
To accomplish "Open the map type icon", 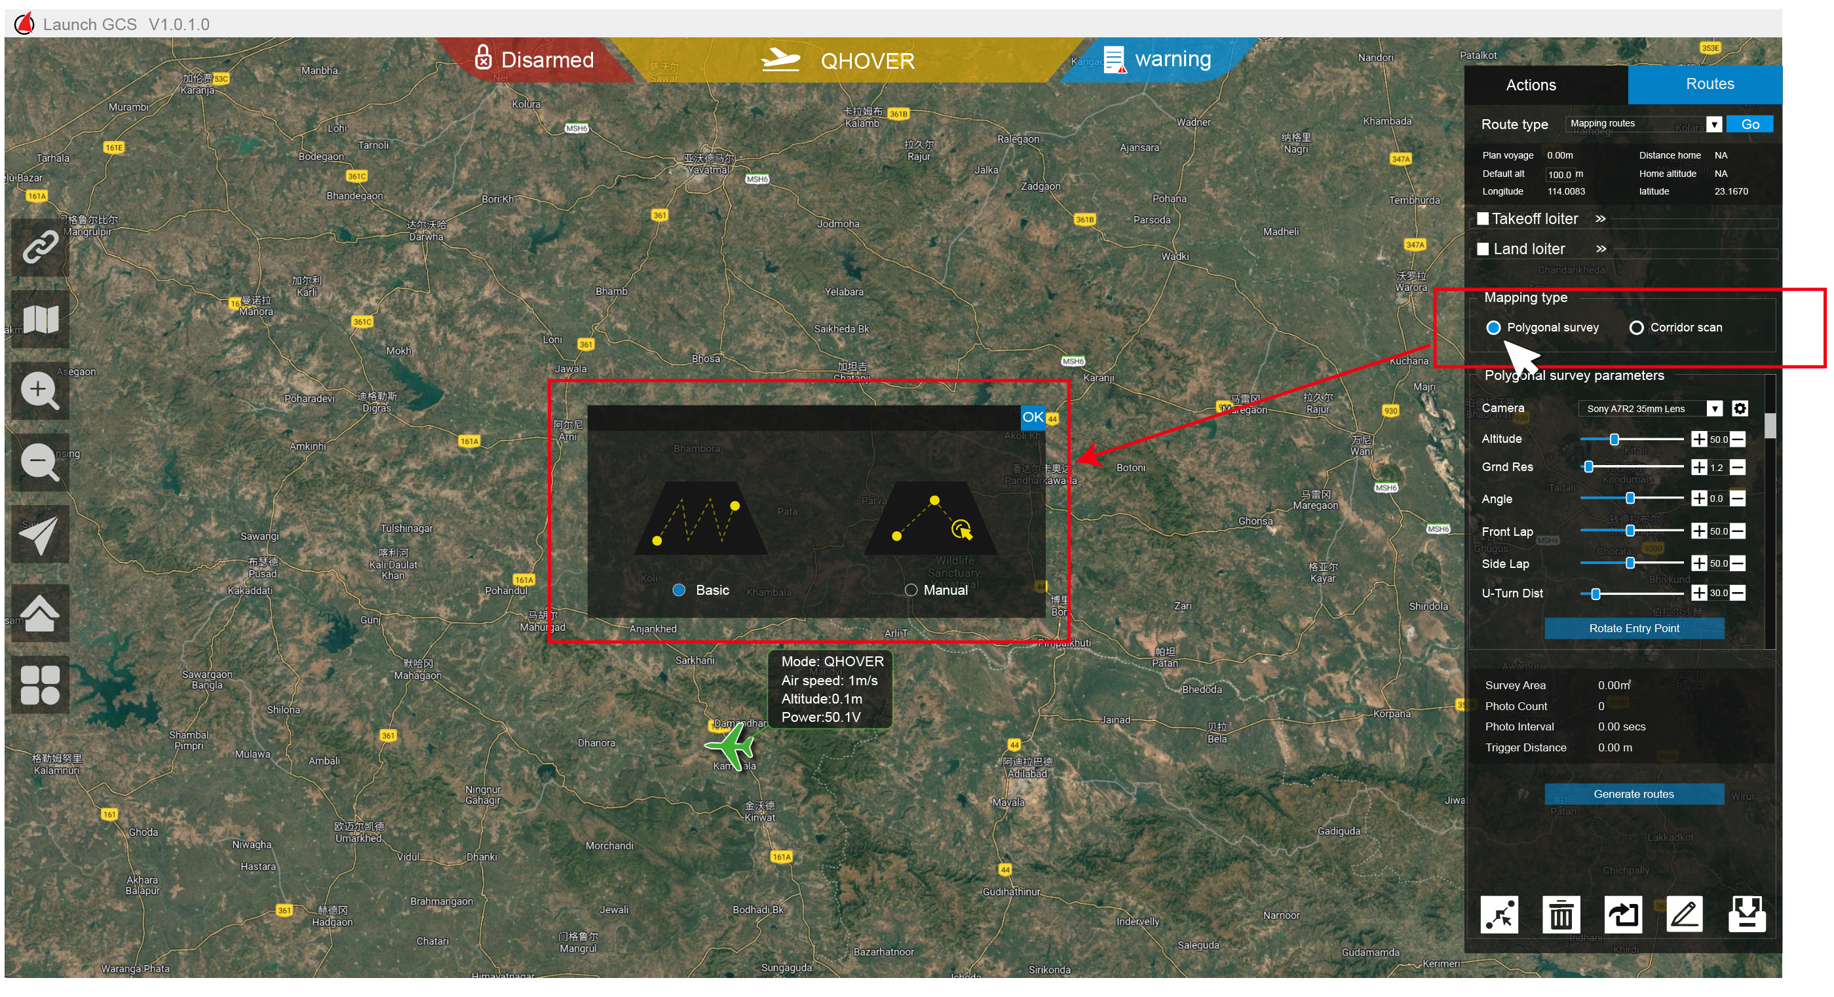I will [40, 319].
